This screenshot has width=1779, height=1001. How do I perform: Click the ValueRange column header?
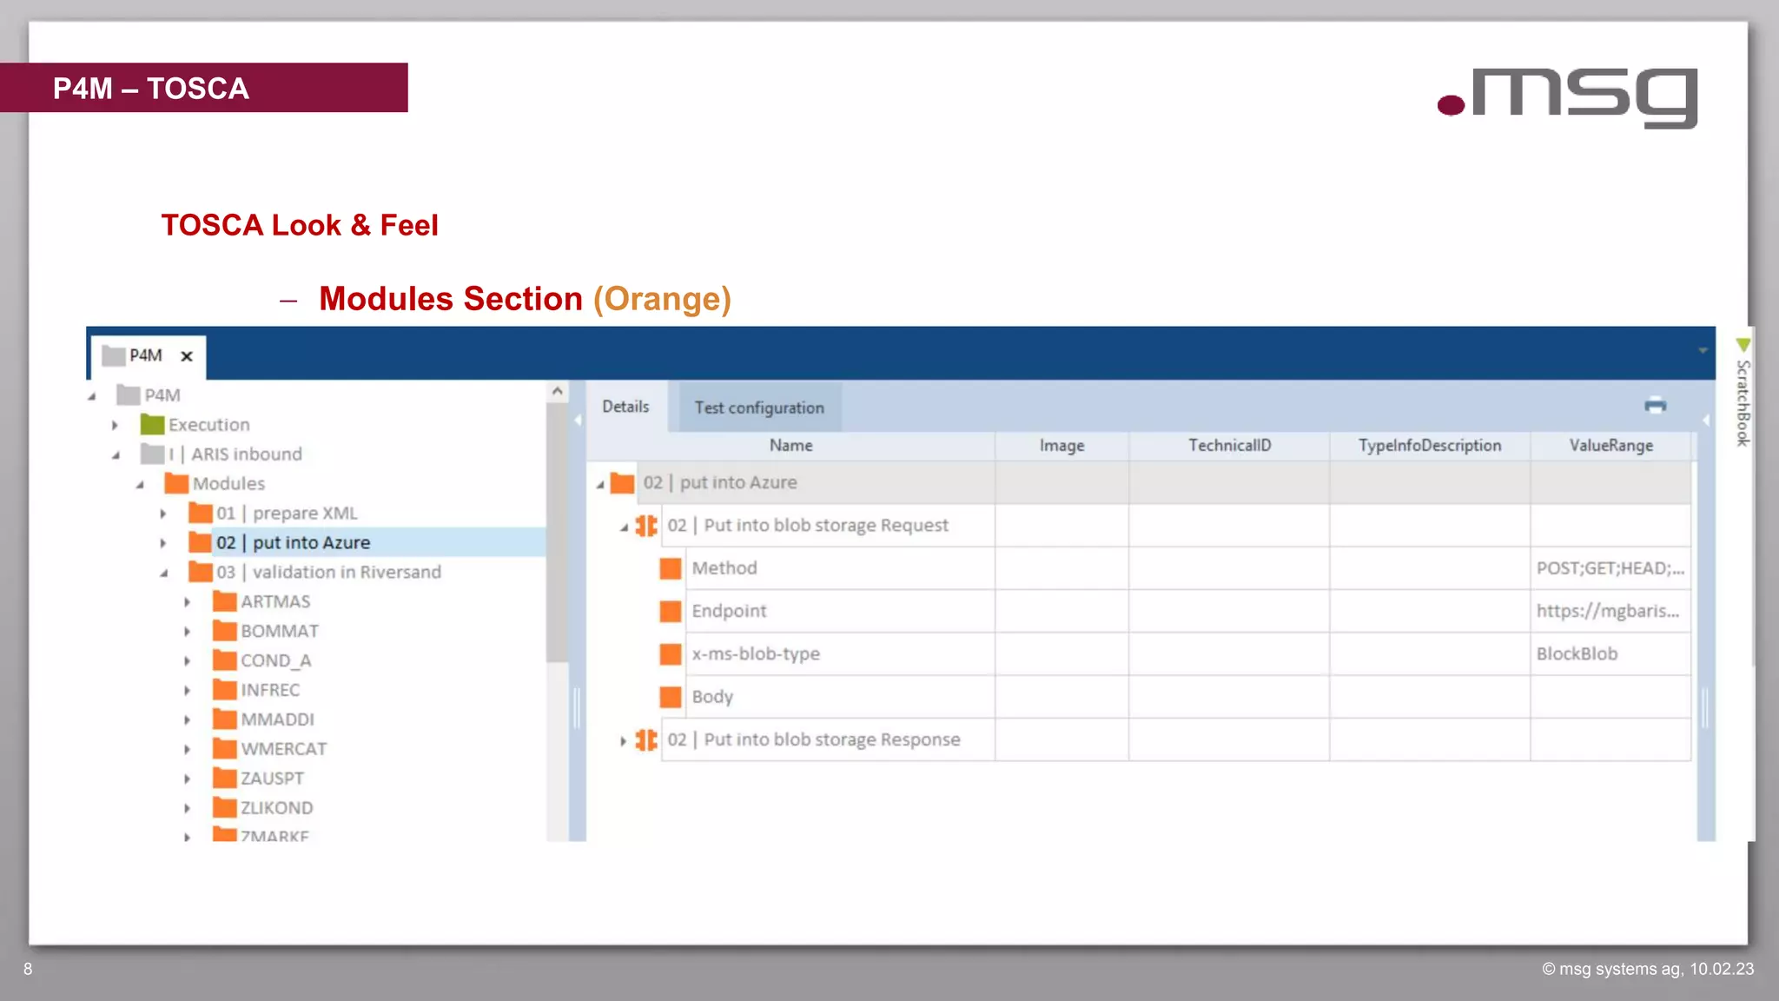[1610, 446]
